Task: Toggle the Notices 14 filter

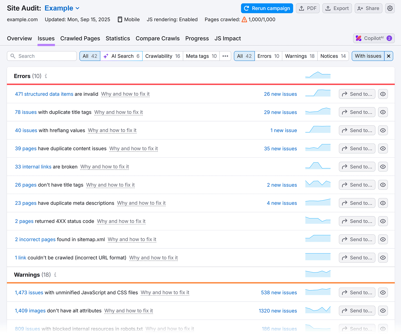Action: tap(333, 56)
